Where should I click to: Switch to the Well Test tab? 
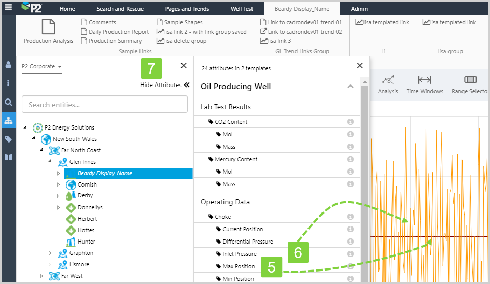tap(242, 9)
